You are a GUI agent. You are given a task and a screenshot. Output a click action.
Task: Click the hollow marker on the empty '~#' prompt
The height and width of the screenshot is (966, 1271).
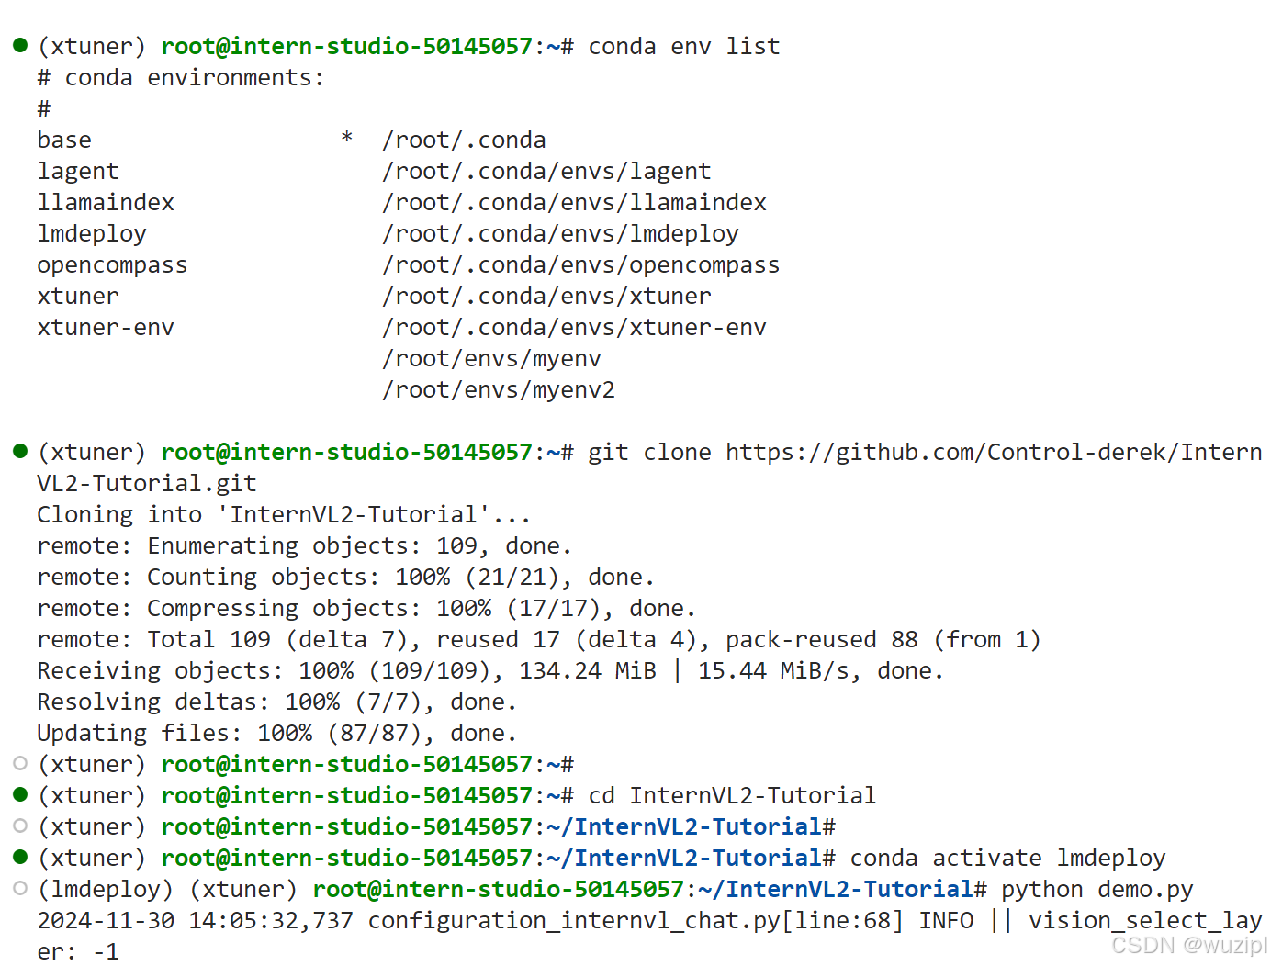tap(20, 763)
